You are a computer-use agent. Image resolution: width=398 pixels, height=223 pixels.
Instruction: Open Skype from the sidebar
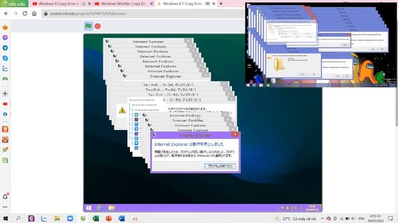(x=5, y=58)
